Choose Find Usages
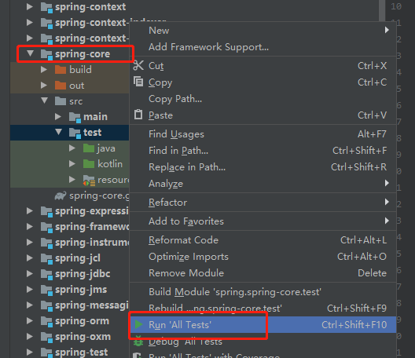The image size is (415, 358). (x=263, y=134)
